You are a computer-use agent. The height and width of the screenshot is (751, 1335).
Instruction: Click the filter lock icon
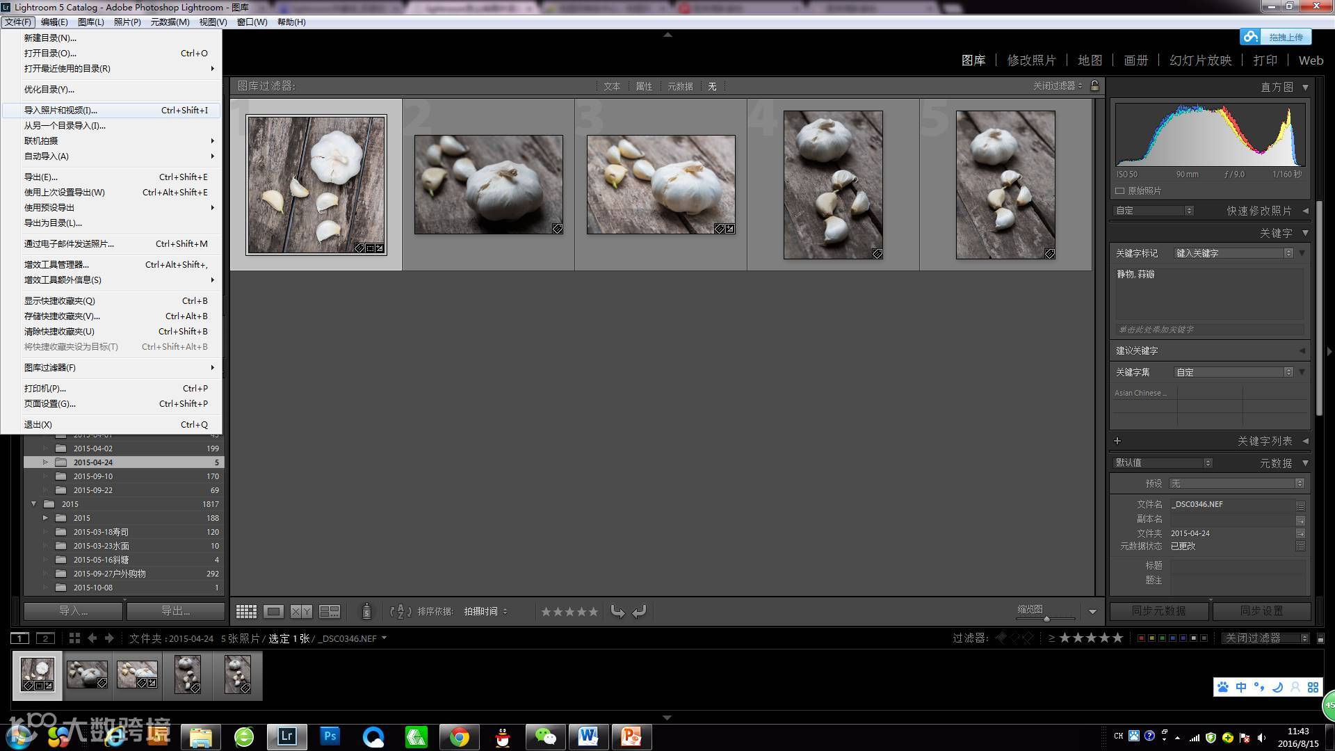pos(1095,86)
